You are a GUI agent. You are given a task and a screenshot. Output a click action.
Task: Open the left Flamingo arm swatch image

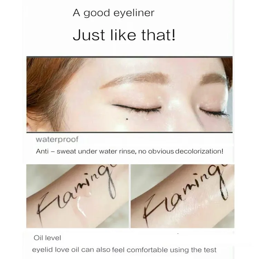77,196
